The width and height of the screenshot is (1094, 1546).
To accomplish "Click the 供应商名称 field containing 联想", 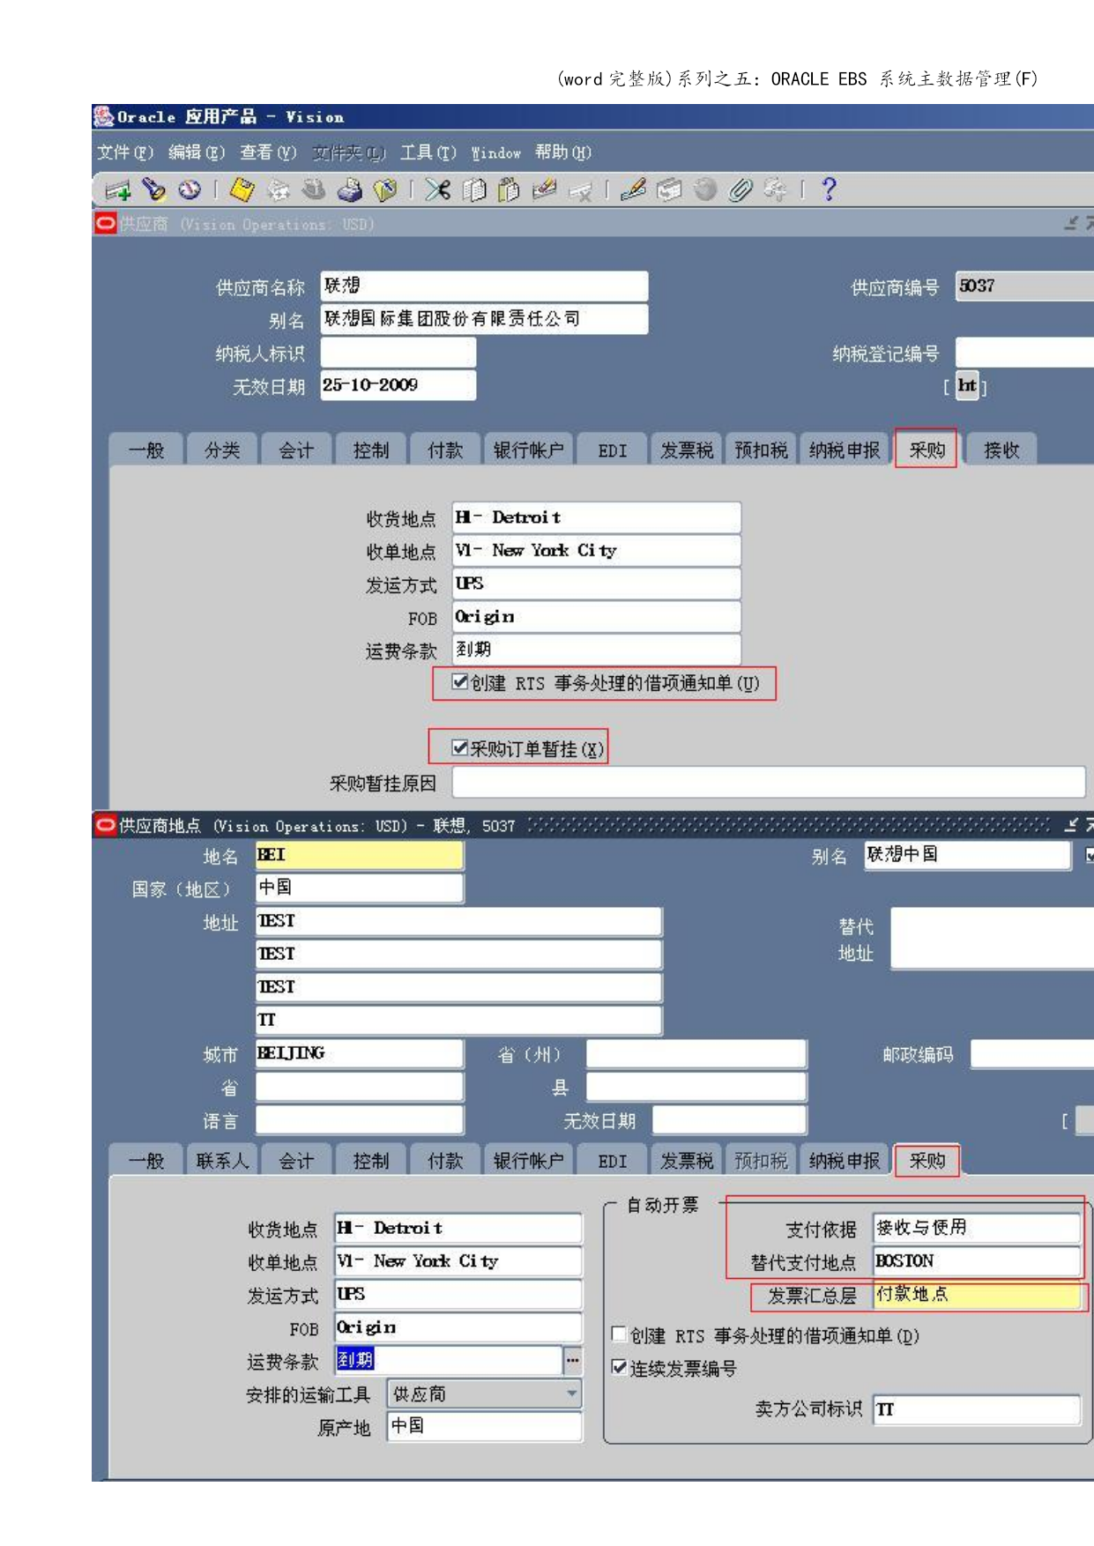I will [x=484, y=286].
